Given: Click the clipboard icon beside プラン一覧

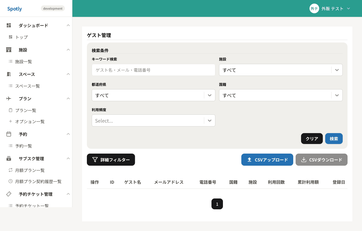Looking at the screenshot, I should 11,110.
